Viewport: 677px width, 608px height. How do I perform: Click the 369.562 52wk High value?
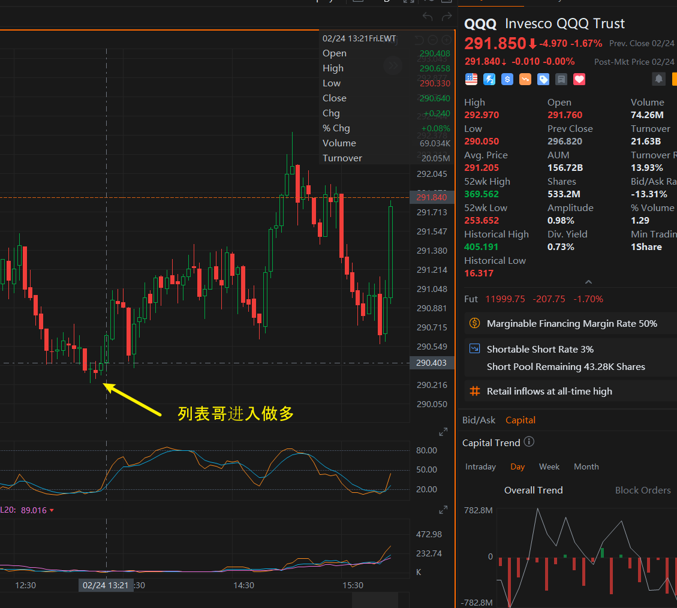(482, 194)
